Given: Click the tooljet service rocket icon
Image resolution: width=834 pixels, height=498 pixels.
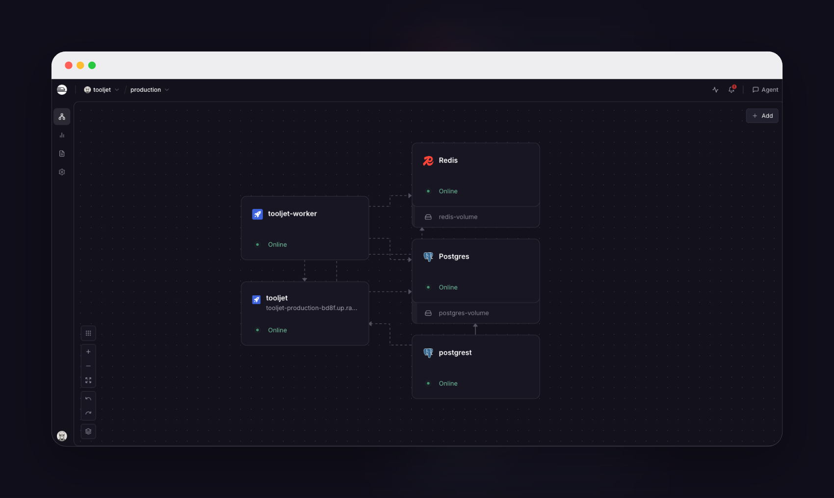Looking at the screenshot, I should [257, 299].
